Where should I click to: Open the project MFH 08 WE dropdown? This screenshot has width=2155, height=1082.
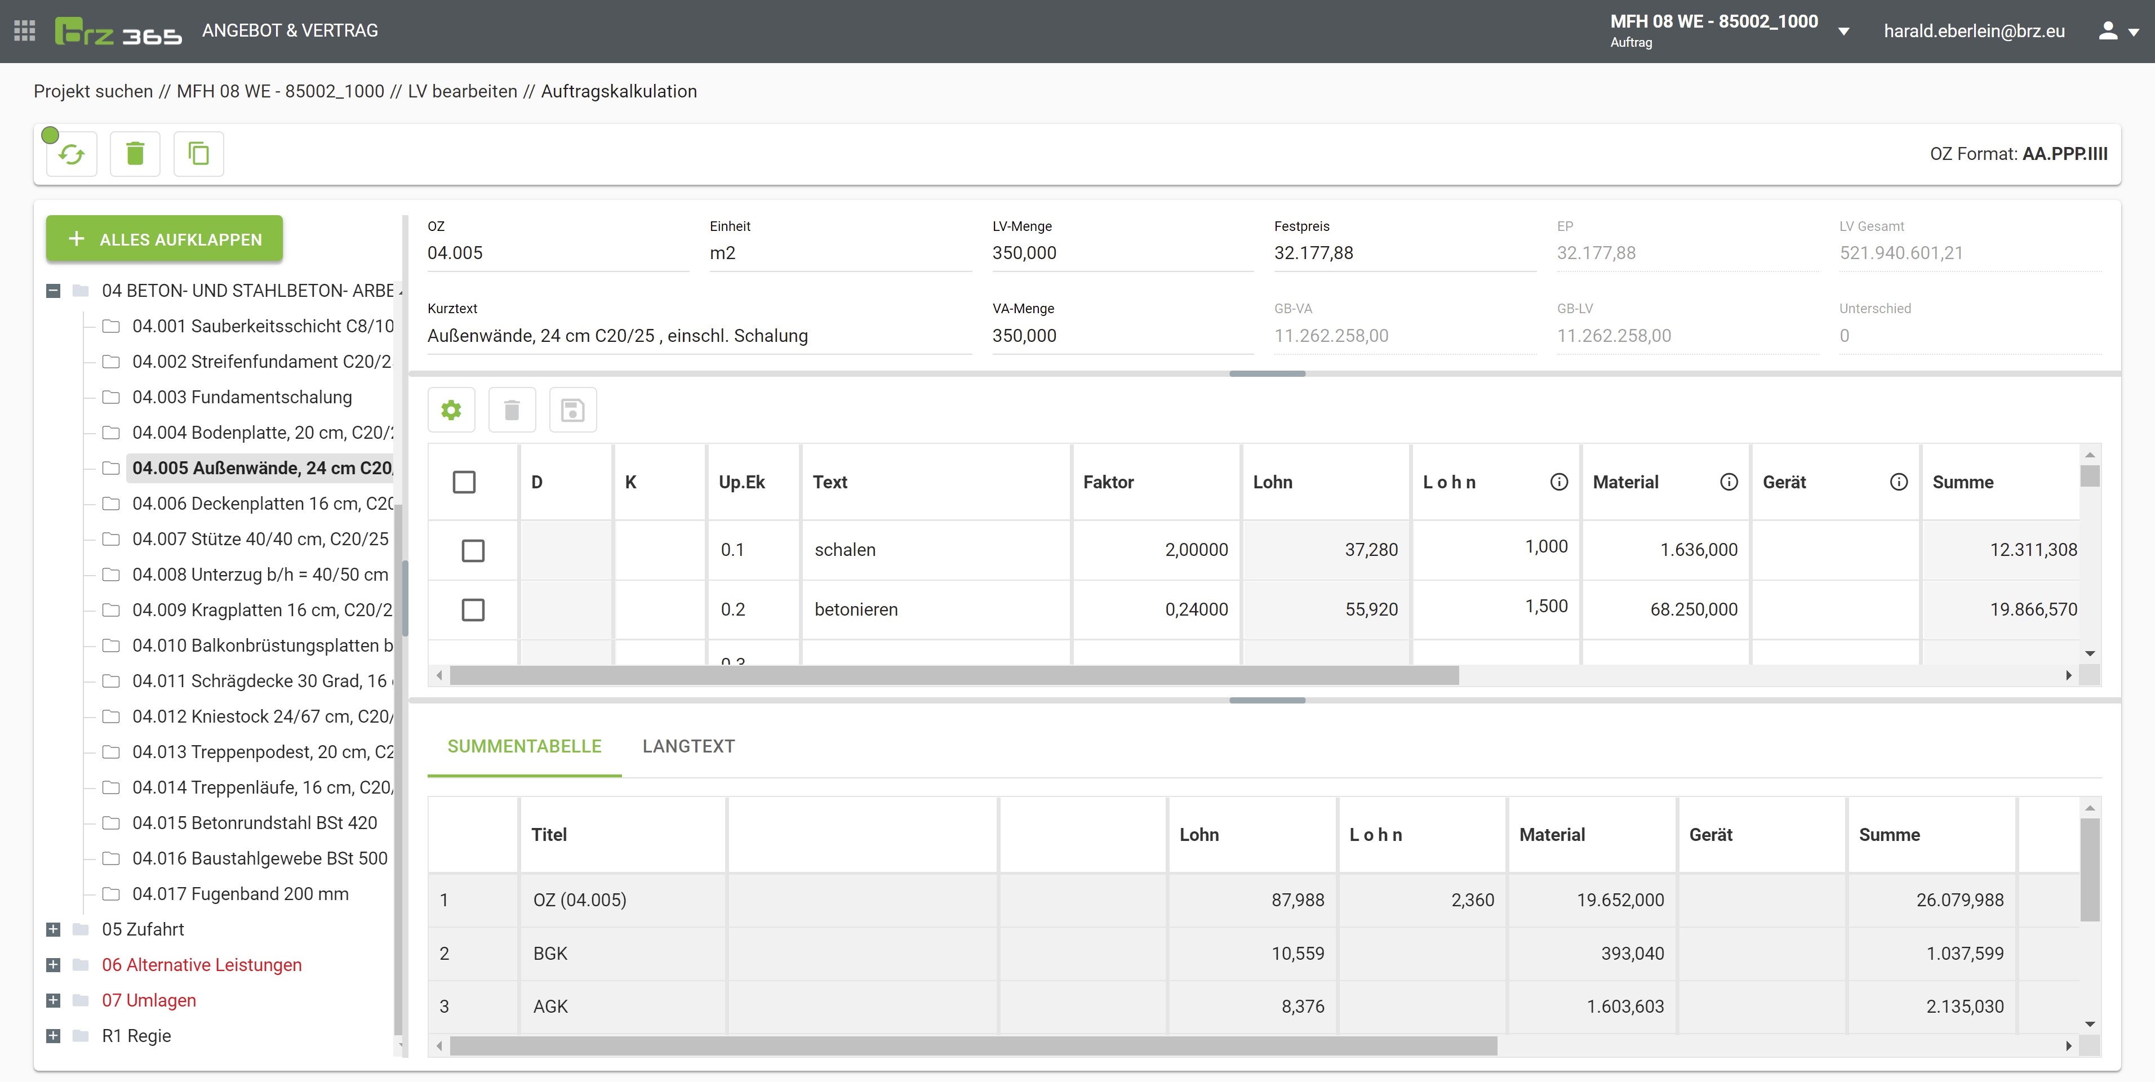point(1843,32)
